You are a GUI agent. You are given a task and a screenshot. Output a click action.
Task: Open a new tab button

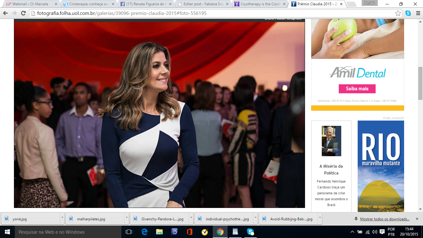(x=351, y=4)
